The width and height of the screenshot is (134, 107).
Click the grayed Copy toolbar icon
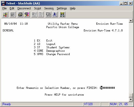pyautogui.click(x=34, y=15)
